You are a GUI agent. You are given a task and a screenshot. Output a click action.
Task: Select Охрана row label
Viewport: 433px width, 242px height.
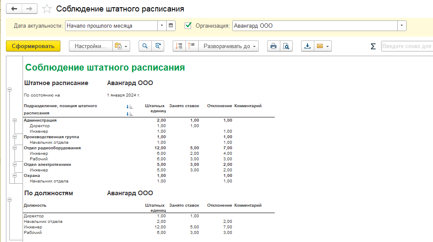pyautogui.click(x=32, y=175)
